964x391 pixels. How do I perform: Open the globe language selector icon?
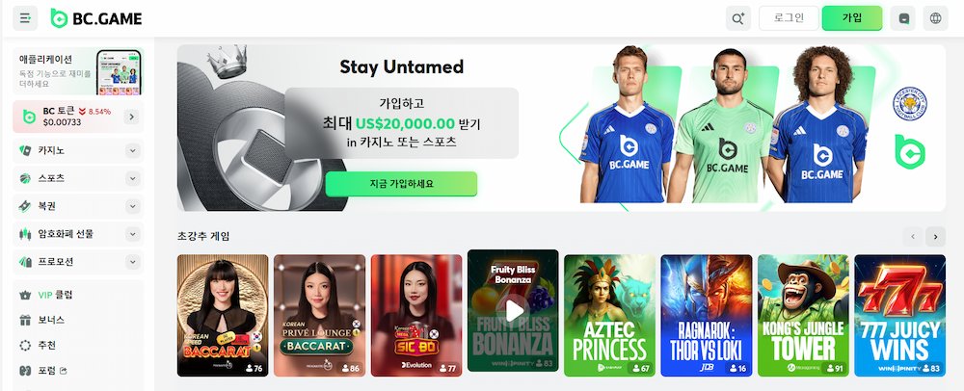coord(935,18)
